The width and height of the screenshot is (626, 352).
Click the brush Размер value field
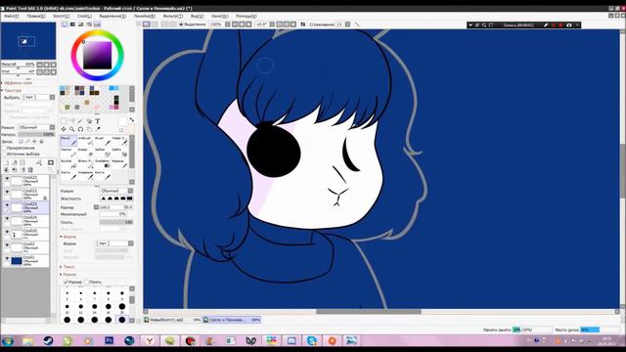coord(115,207)
